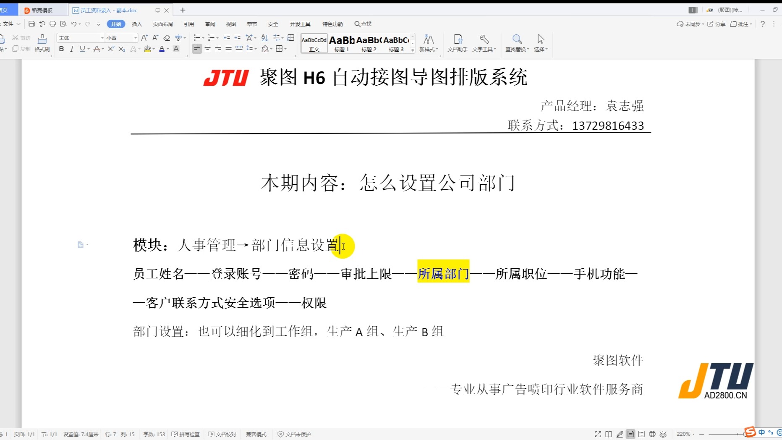The width and height of the screenshot is (782, 440).
Task: Increase font size with A+ icon
Action: click(144, 38)
